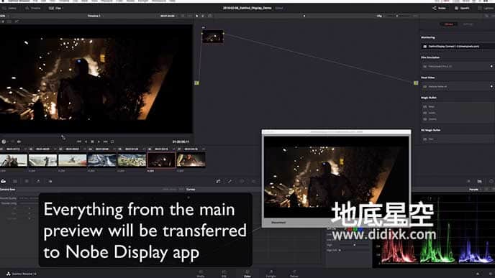The width and height of the screenshot is (495, 278).
Task: Open the Qualifier eyedropper palette icon
Action: [230, 181]
